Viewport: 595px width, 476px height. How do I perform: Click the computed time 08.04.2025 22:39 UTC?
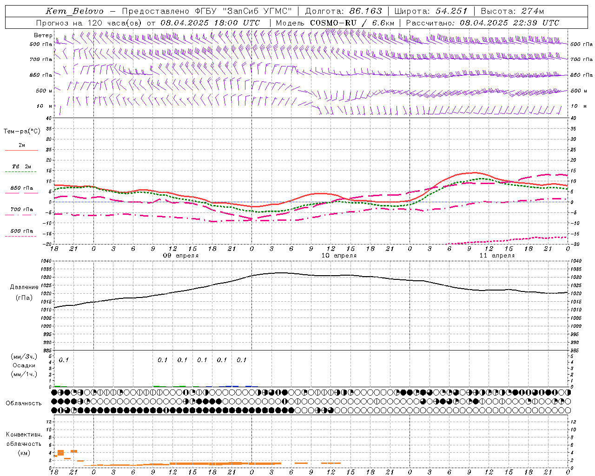coord(509,23)
